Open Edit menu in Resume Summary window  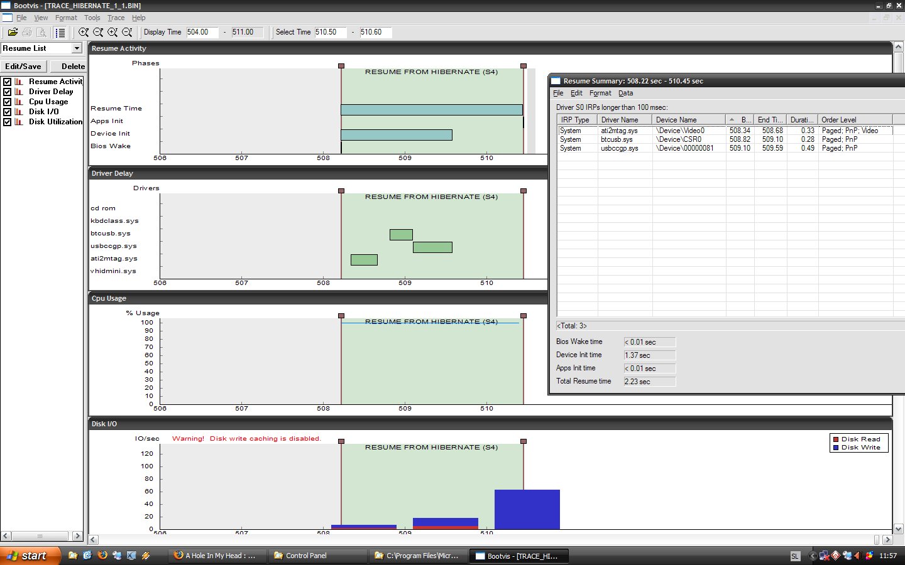[576, 93]
